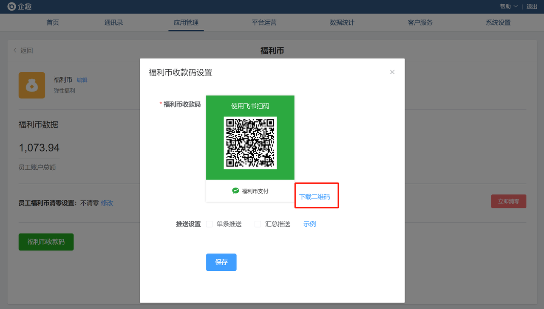This screenshot has width=544, height=309.
Task: Open the 首页 tab
Action: pyautogui.click(x=53, y=22)
